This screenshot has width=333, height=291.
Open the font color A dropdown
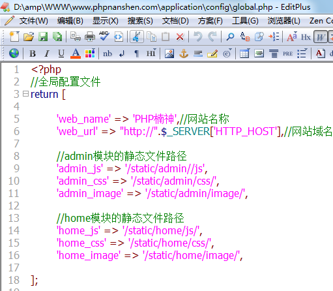[x=76, y=54]
